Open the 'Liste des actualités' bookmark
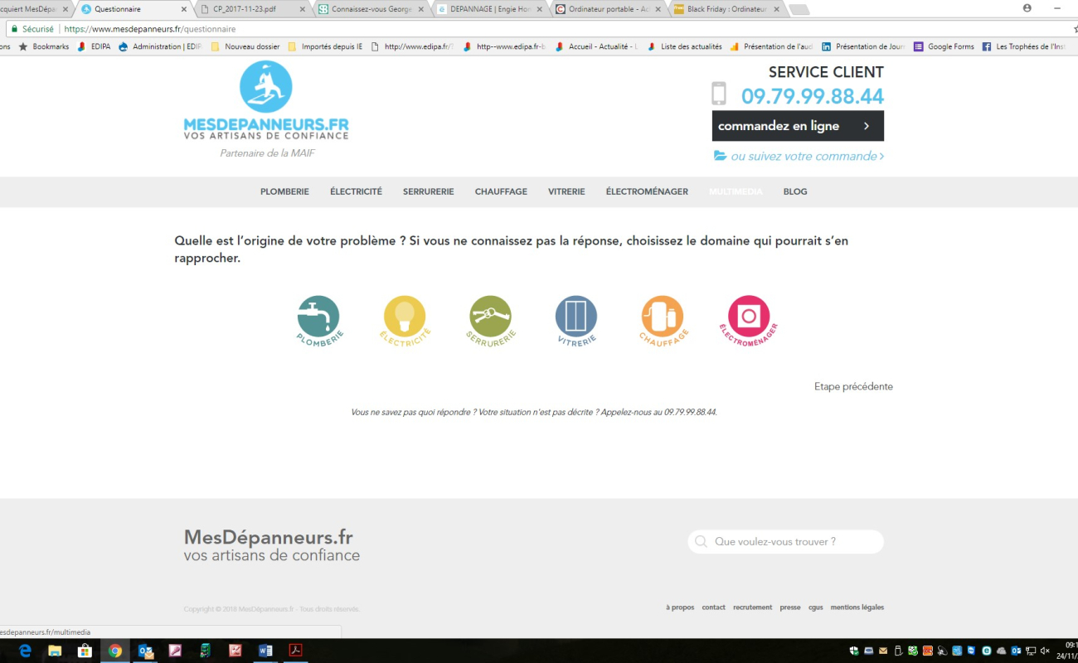Viewport: 1078px width, 663px height. [x=684, y=46]
